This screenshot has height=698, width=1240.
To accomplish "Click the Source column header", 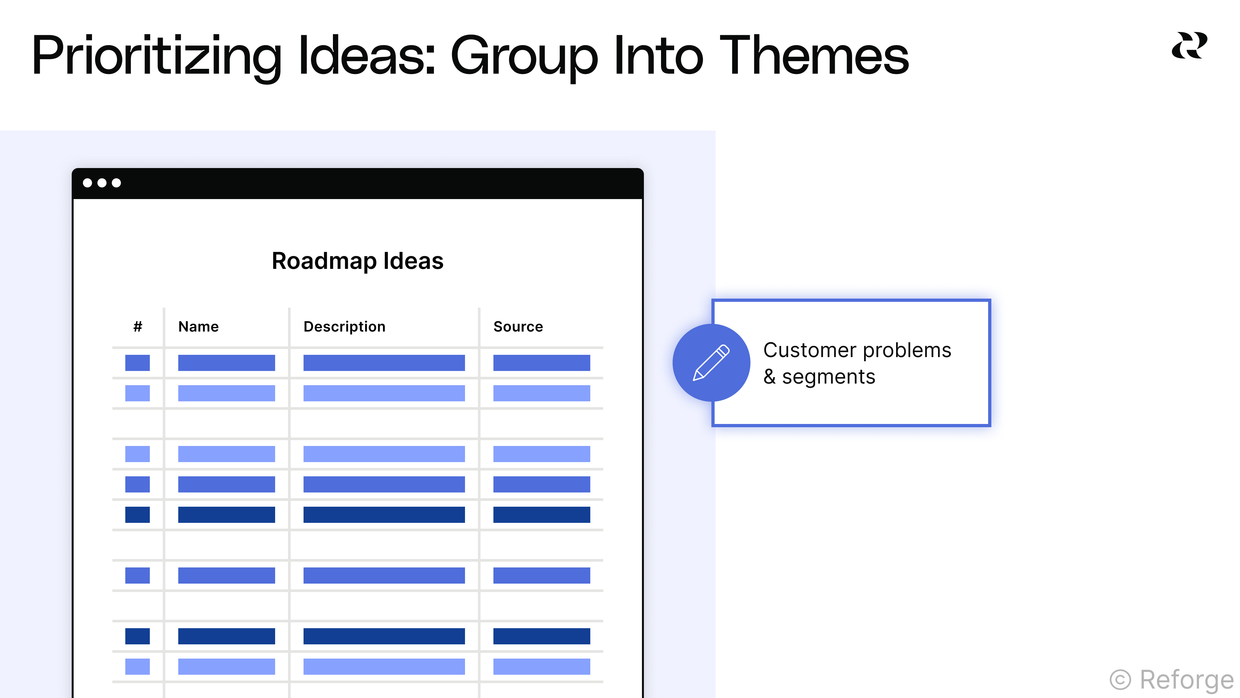I will 518,327.
